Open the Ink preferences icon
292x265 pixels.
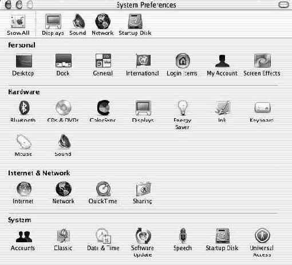coord(222,108)
